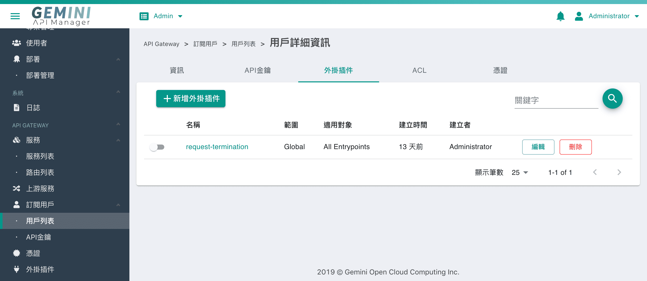647x281 pixels.
Task: Click the Administrator creator cell
Action: coord(471,147)
